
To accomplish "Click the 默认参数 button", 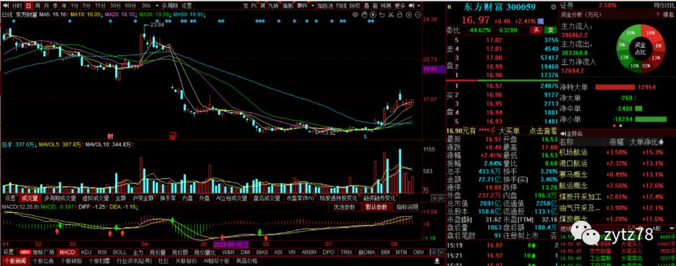I will pyautogui.click(x=376, y=207).
